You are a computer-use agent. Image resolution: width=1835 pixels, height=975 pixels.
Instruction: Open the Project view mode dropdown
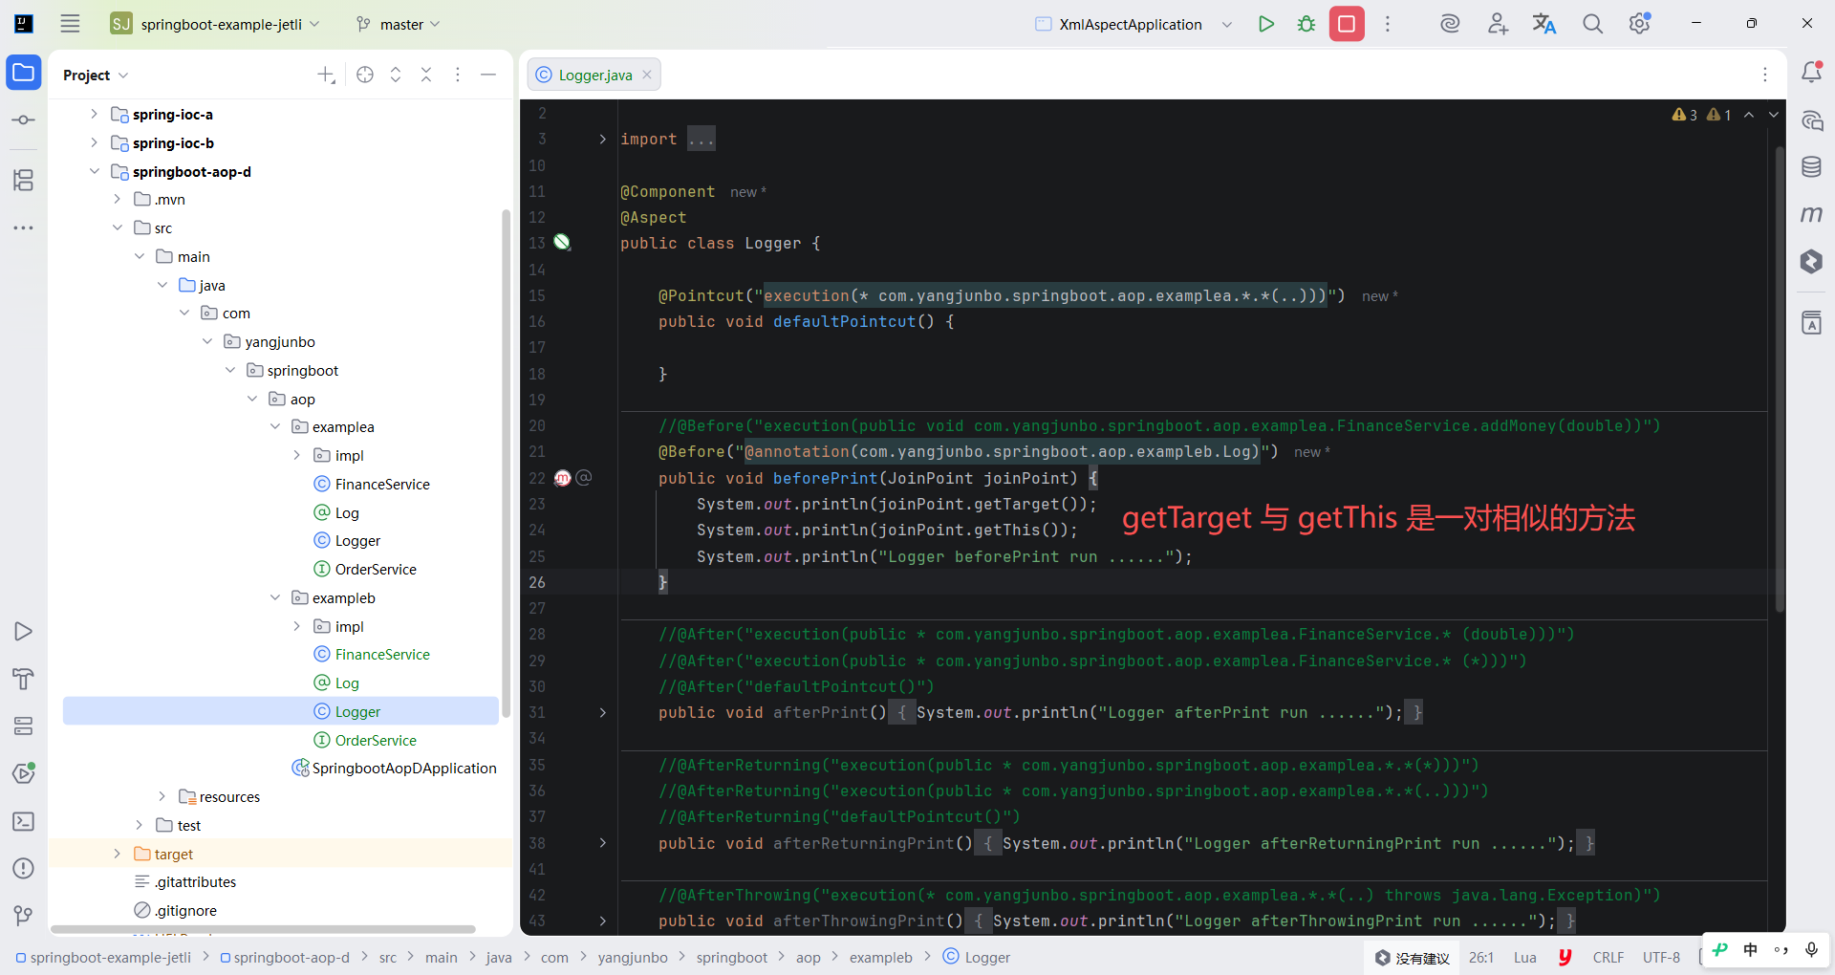pos(96,75)
